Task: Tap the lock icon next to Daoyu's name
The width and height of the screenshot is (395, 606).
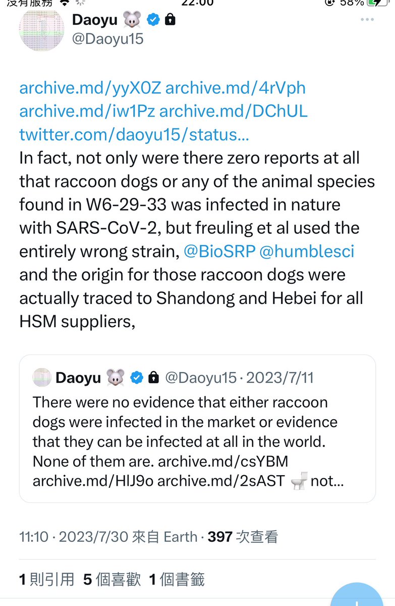Action: click(171, 20)
